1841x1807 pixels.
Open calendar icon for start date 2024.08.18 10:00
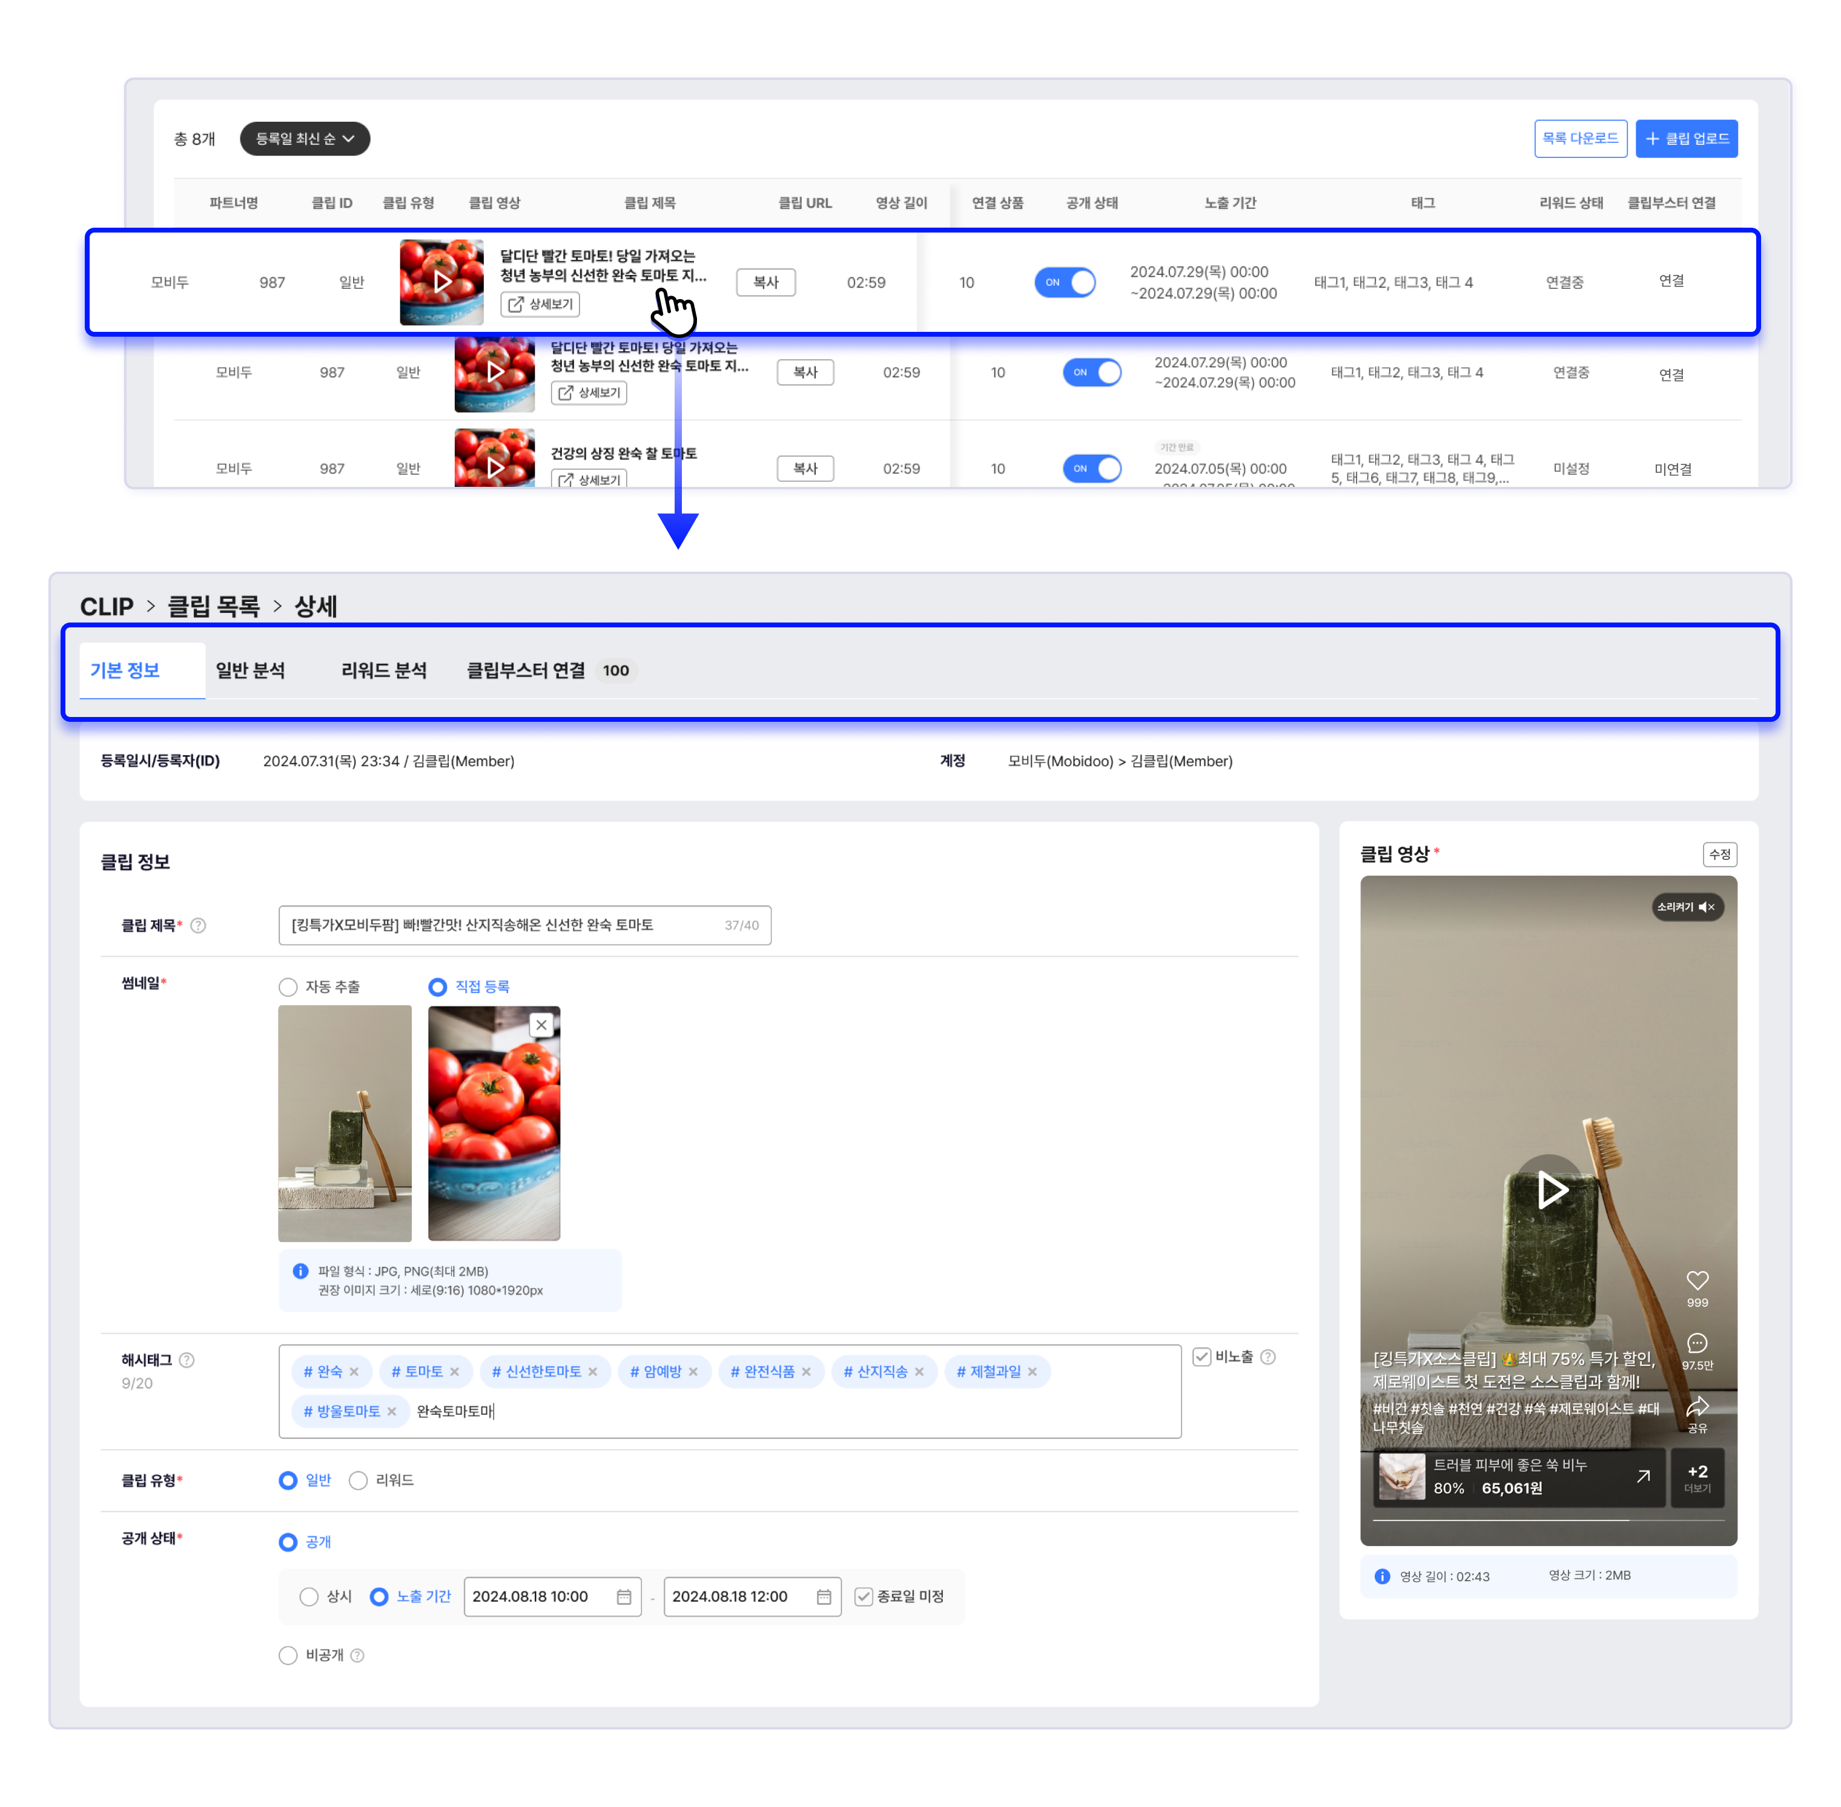coord(624,1597)
